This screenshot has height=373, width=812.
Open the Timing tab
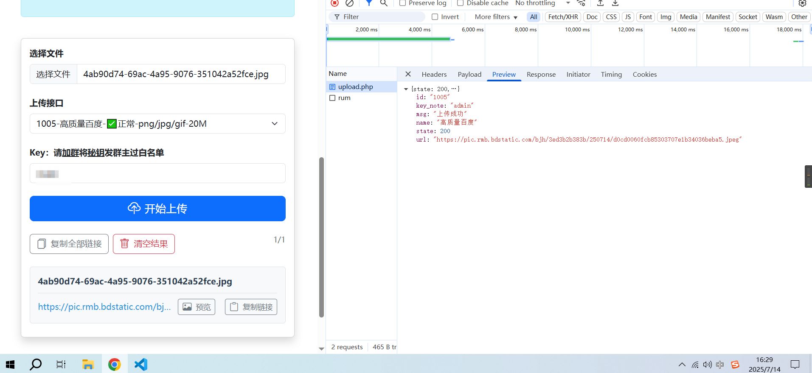tap(611, 75)
